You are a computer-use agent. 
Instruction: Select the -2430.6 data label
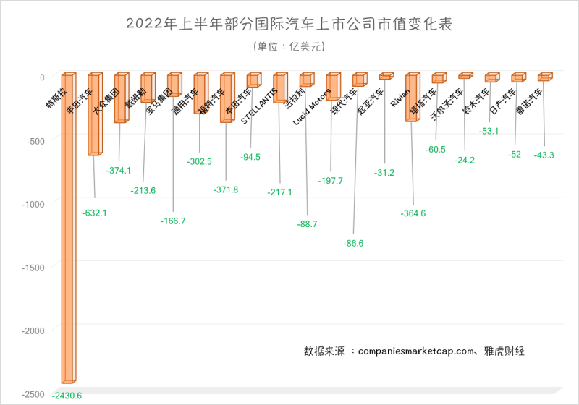[x=67, y=396]
